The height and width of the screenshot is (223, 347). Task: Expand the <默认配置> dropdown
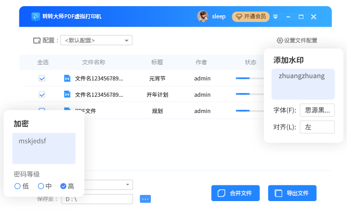point(96,40)
